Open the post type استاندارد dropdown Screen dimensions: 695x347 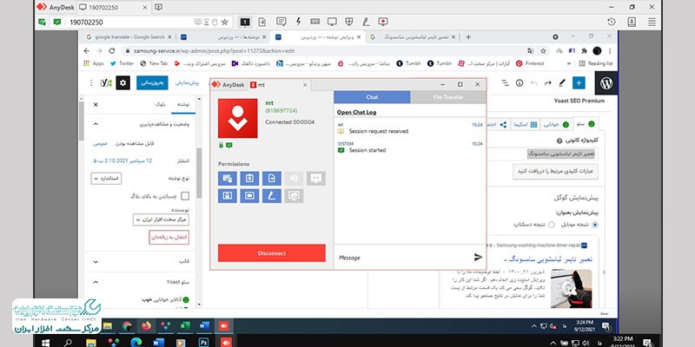point(106,179)
